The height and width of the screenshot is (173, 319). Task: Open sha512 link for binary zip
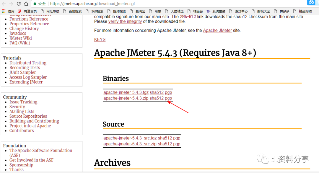tap(157, 98)
